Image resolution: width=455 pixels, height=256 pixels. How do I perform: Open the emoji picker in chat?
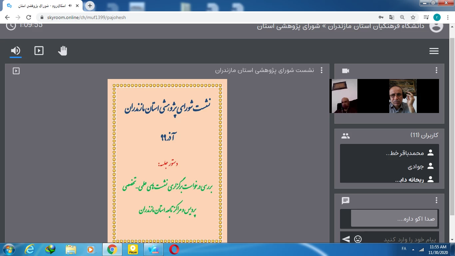click(358, 239)
